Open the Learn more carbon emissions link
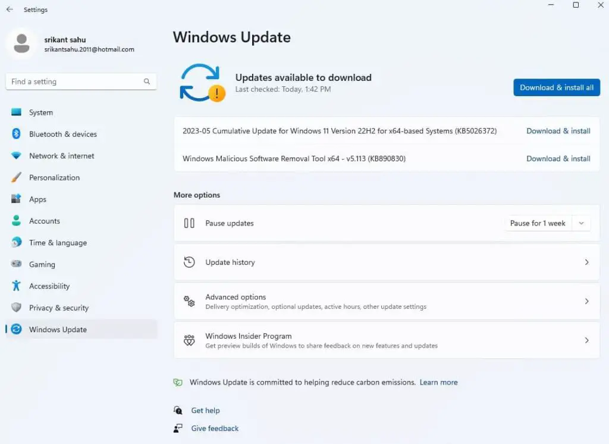Viewport: 609px width, 444px height. point(438,382)
